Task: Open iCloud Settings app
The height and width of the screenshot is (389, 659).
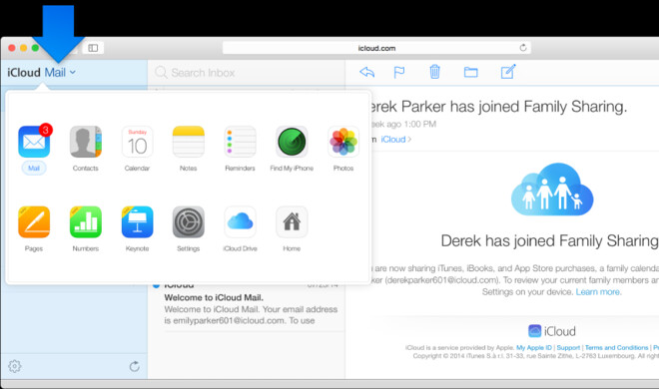Action: tap(189, 222)
